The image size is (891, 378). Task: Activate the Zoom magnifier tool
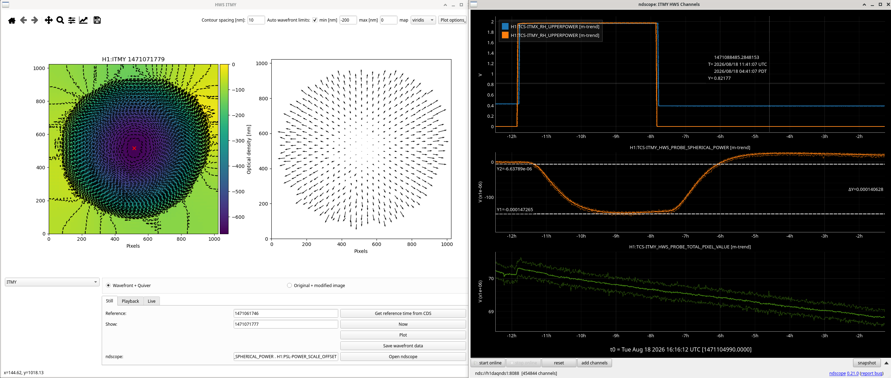coord(60,20)
